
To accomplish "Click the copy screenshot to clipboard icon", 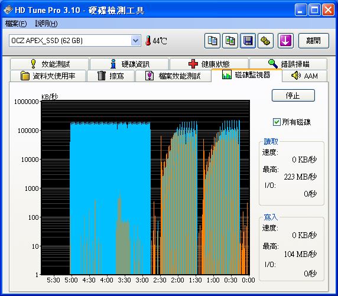I will tap(230, 41).
